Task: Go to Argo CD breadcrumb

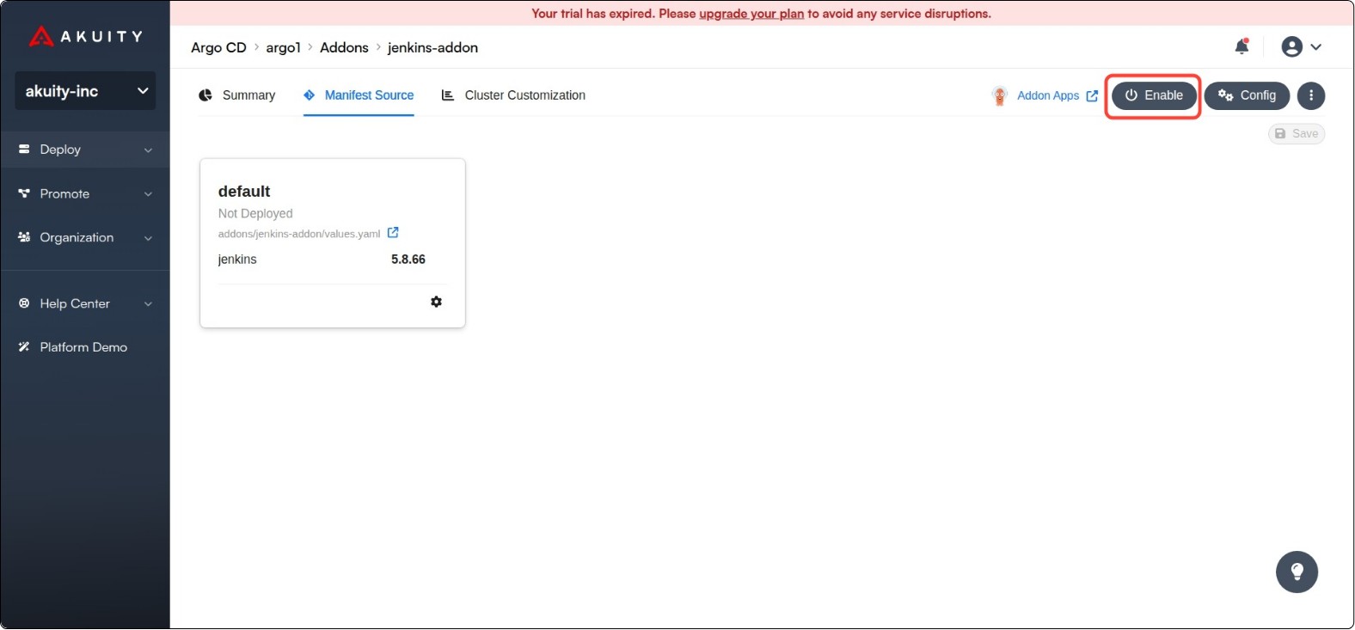Action: tap(218, 47)
